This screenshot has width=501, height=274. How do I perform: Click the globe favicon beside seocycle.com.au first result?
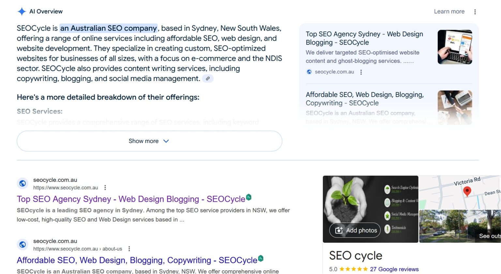[23, 183]
